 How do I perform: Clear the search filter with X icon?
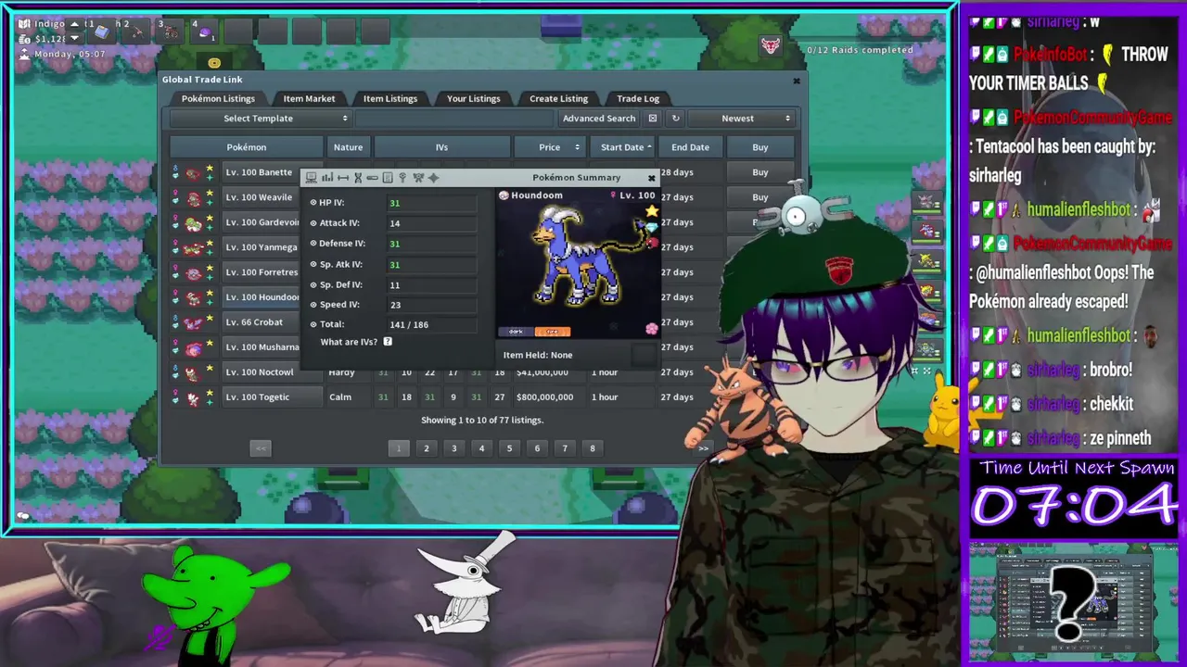coord(652,119)
